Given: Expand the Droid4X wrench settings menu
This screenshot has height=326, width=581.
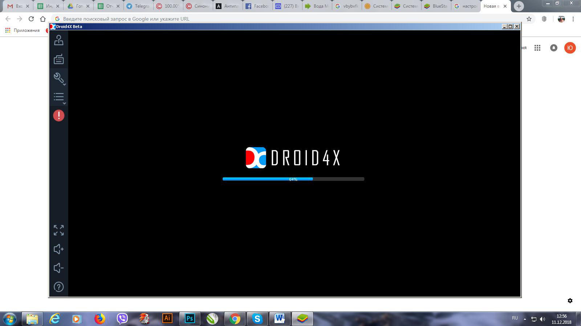Looking at the screenshot, I should coord(59,78).
